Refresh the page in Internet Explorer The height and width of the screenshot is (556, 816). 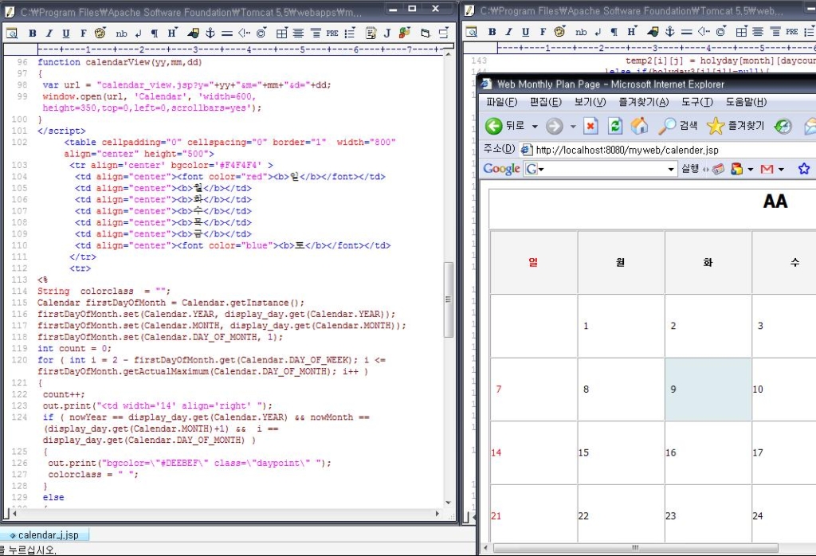pos(615,125)
